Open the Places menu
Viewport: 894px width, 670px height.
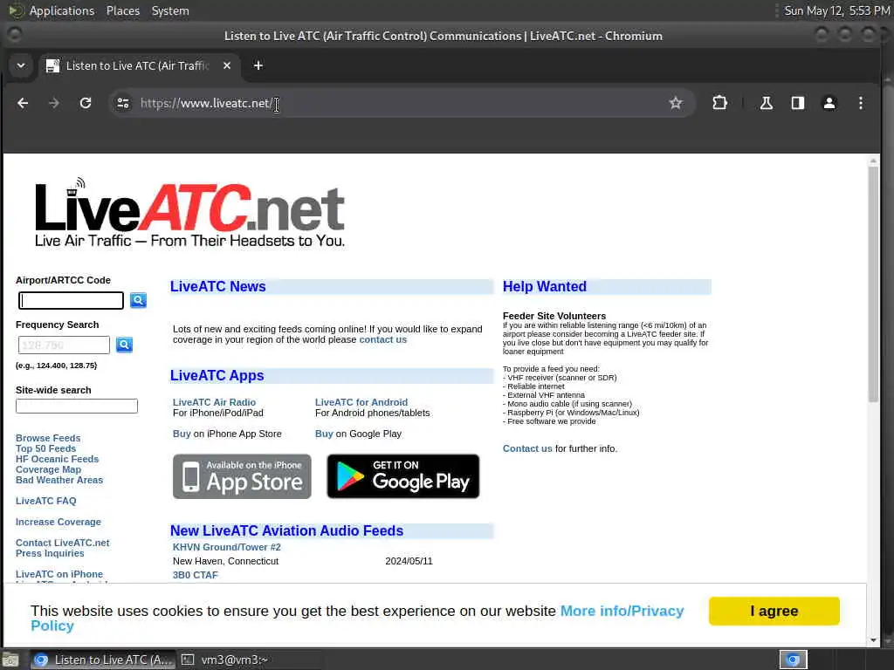point(123,10)
